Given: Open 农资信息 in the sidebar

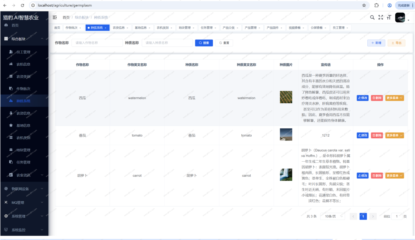Looking at the screenshot, I should coord(24,113).
